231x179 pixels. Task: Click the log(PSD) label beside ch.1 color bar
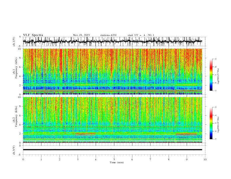[x=218, y=76]
